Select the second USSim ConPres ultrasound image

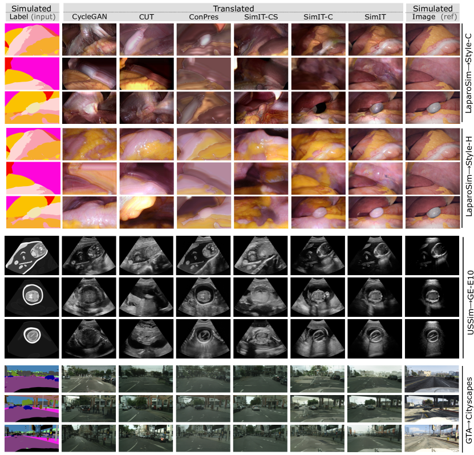point(204,297)
